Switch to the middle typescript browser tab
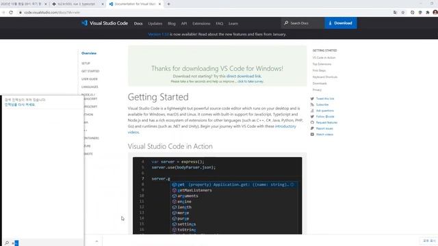438x246 pixels. pos(77,4)
